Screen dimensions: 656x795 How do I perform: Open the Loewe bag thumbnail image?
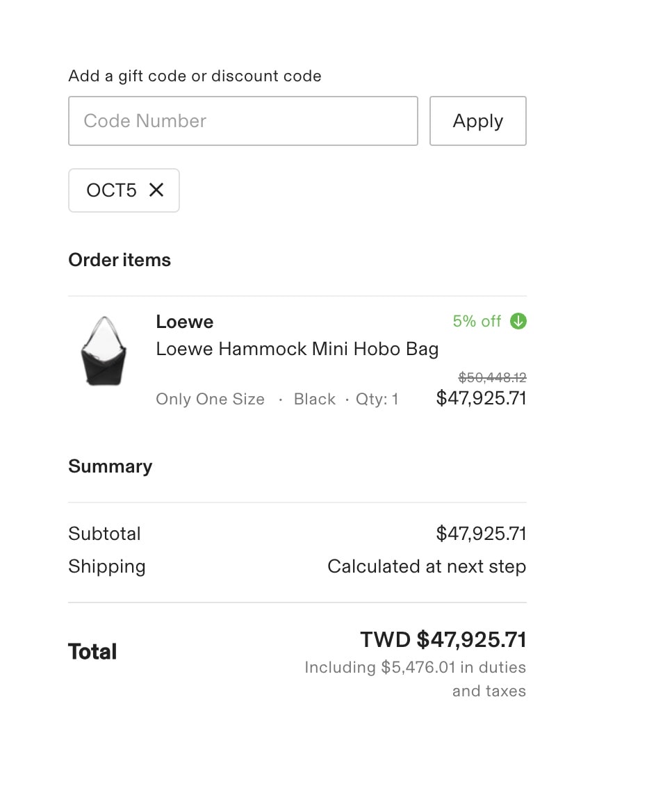[x=104, y=352]
